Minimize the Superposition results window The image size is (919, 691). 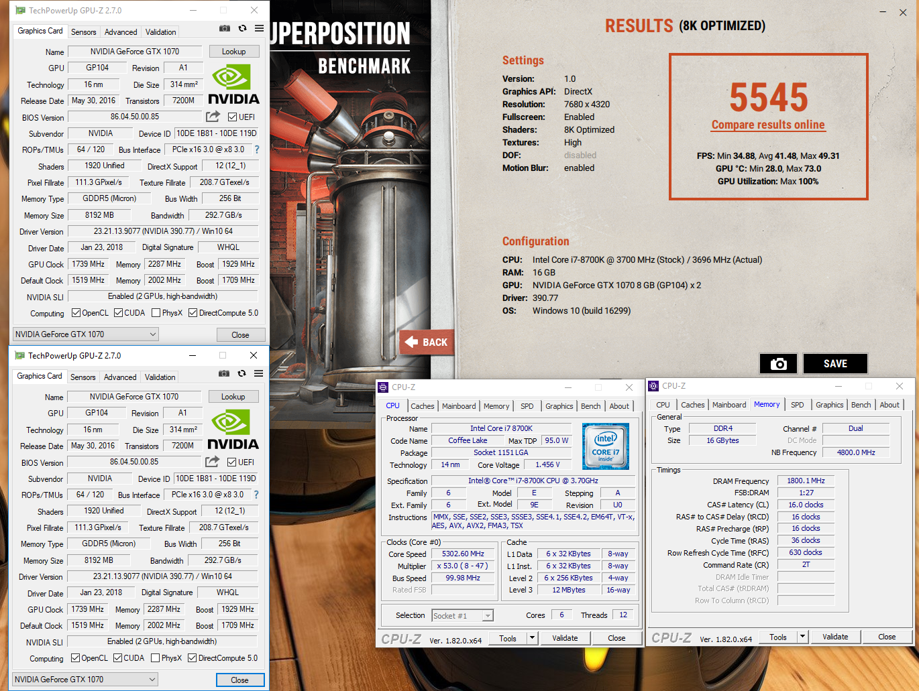884,12
